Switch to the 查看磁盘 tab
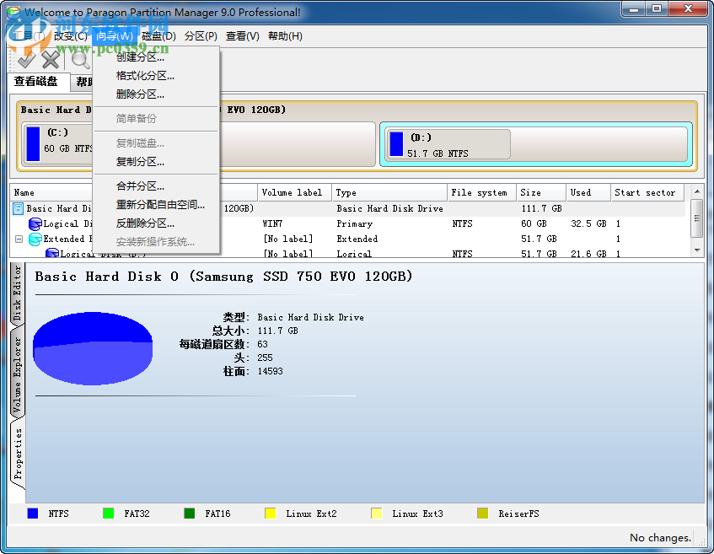This screenshot has height=554, width=714. [x=36, y=82]
